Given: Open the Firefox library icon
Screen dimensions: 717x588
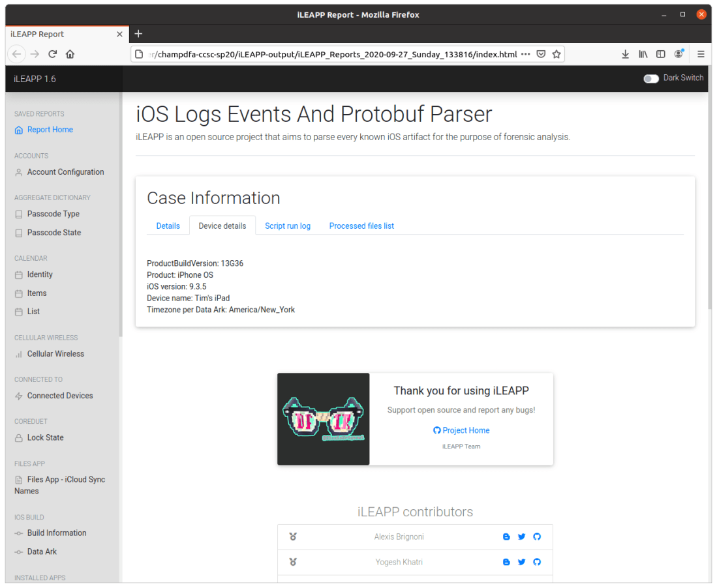Looking at the screenshot, I should click(643, 54).
